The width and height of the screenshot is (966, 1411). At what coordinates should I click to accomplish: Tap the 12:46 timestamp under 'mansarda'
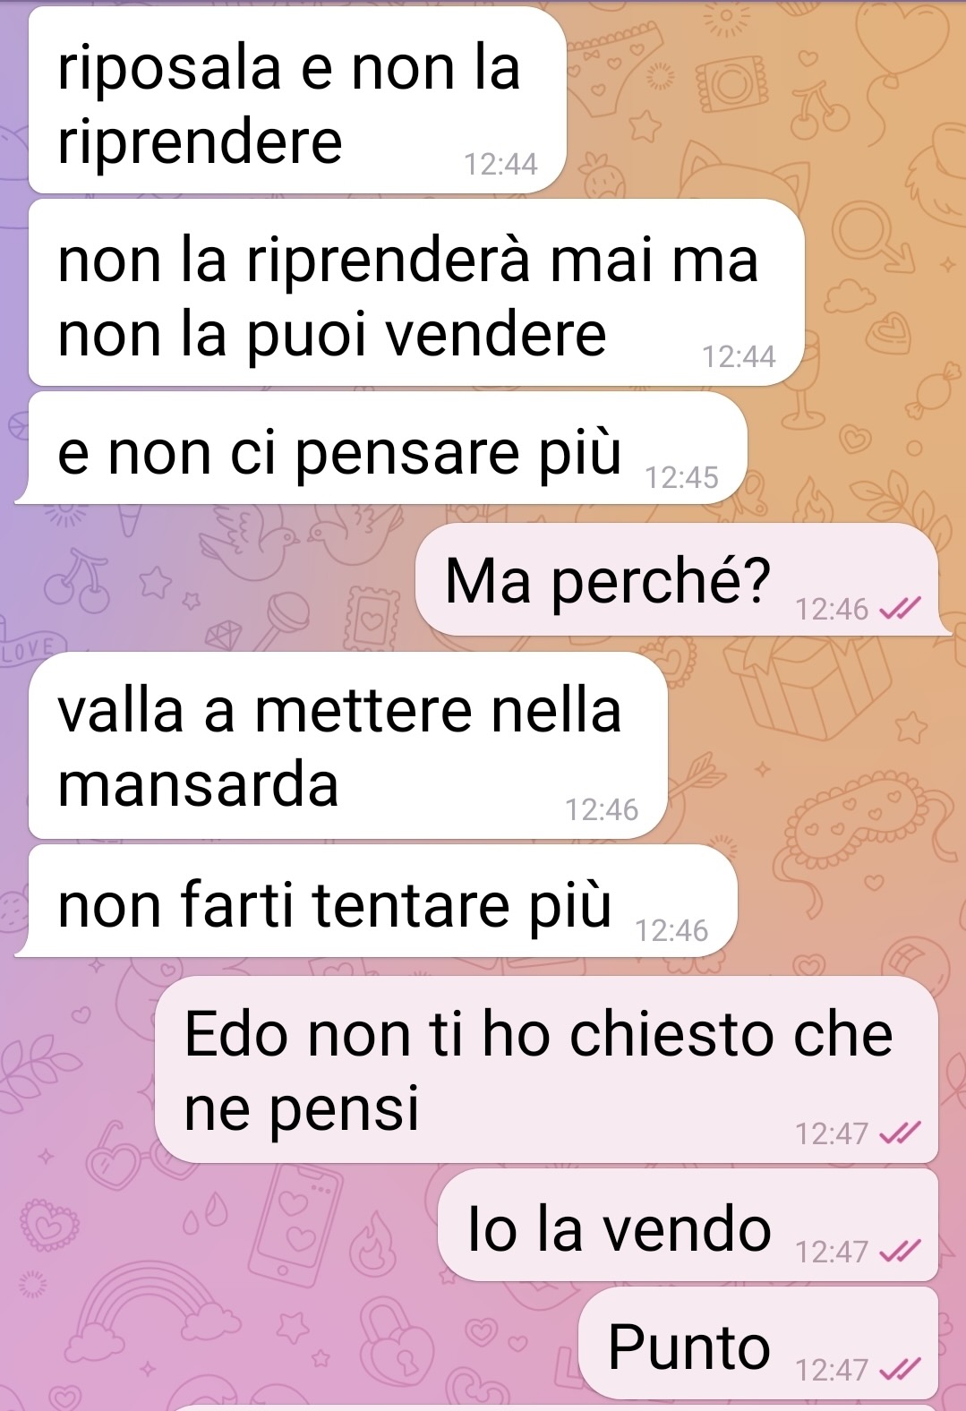pyautogui.click(x=602, y=809)
